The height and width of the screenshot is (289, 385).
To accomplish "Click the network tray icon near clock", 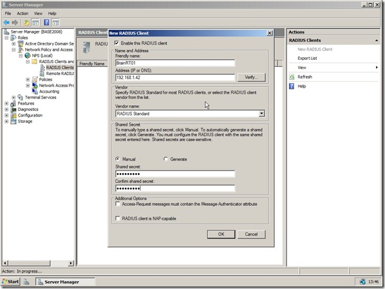I will pos(363,282).
